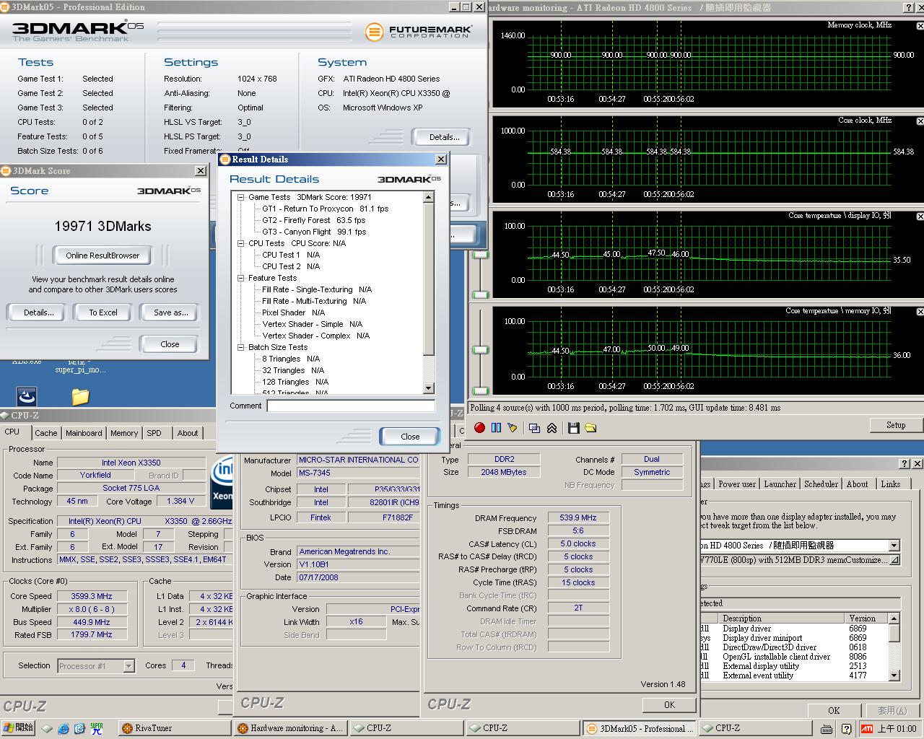Open the About tab in CPU-Z

[188, 433]
